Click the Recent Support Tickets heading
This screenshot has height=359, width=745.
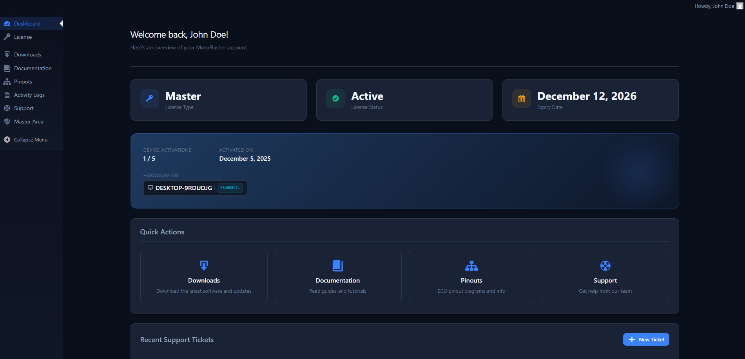[x=177, y=340]
